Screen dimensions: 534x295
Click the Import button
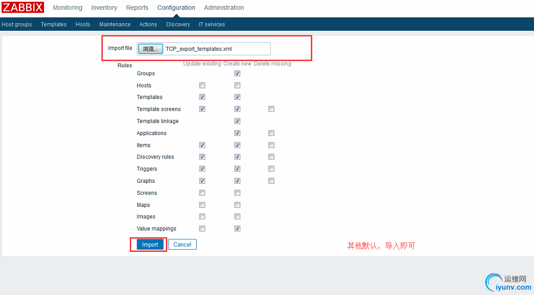pyautogui.click(x=150, y=245)
